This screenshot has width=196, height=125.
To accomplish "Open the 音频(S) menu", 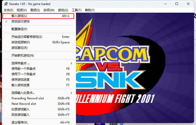I will tap(35, 10).
